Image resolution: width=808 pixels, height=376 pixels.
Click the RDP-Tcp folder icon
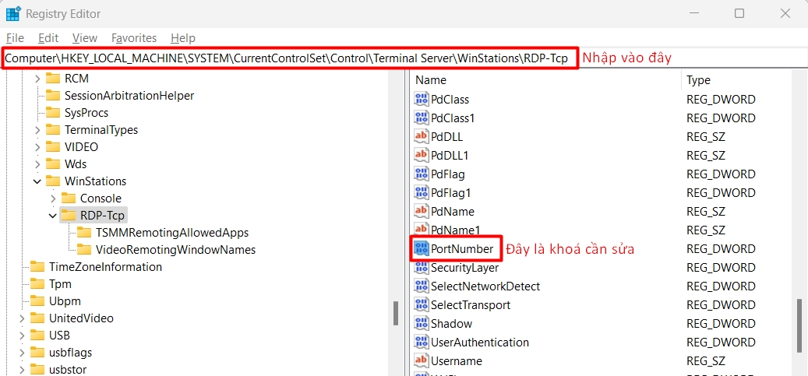[x=69, y=216]
